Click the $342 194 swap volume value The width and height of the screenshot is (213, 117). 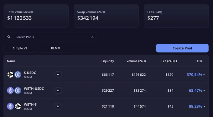(x=88, y=18)
